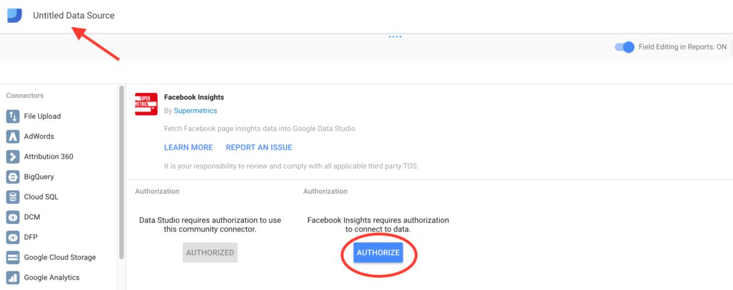Select the AdWords connector icon
The height and width of the screenshot is (290, 733).
pos(13,136)
